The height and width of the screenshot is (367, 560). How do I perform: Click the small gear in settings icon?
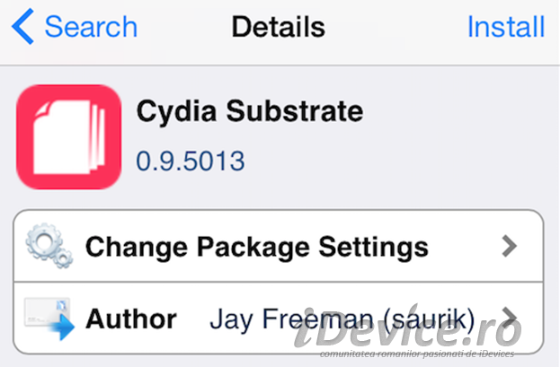click(x=63, y=258)
